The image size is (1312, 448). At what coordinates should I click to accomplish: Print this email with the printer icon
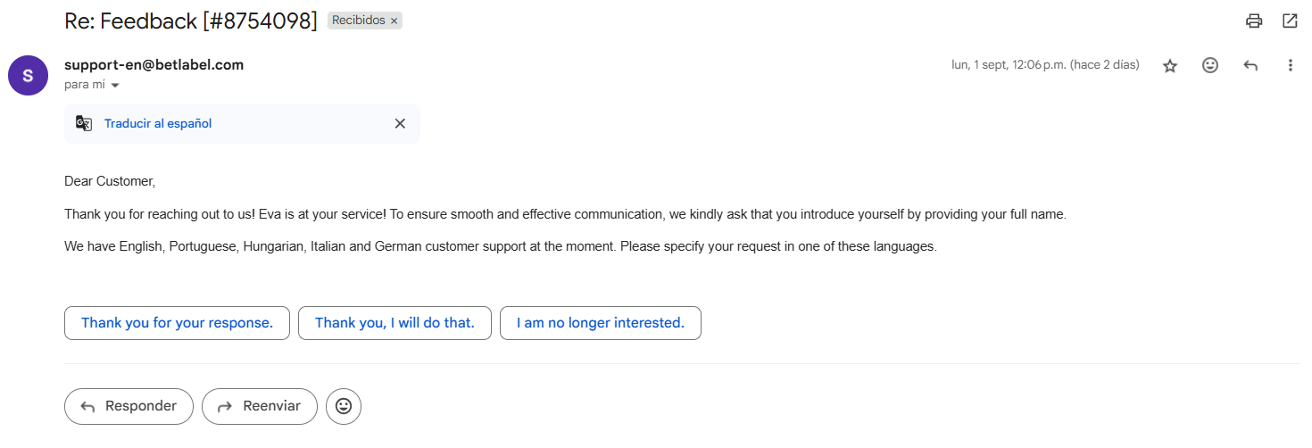[x=1254, y=21]
